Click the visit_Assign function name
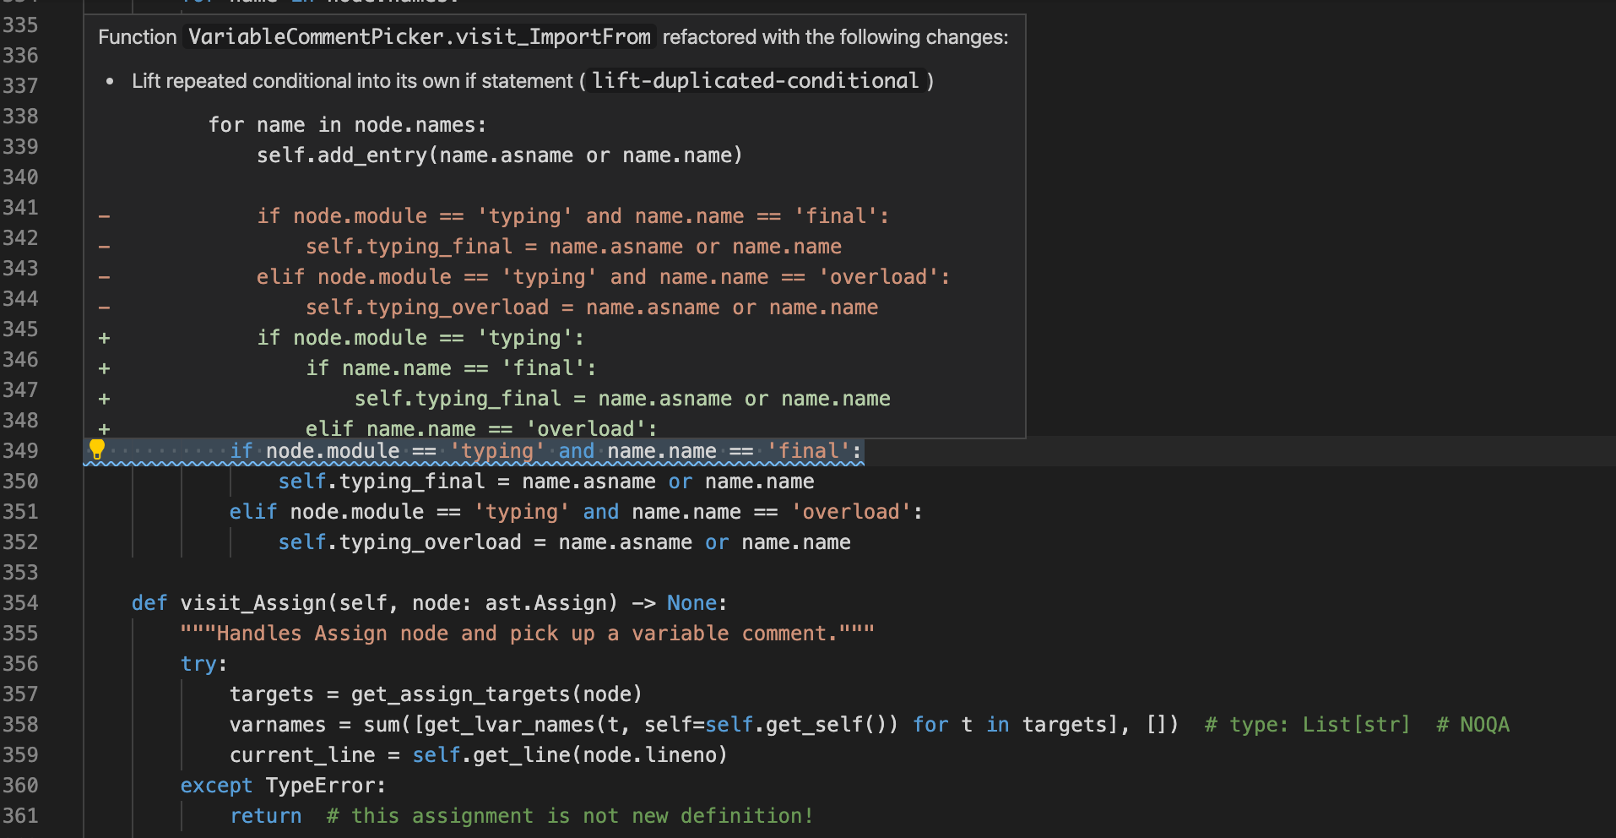This screenshot has width=1616, height=838. (x=252, y=603)
